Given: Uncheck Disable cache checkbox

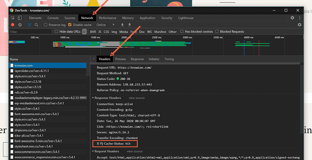Looking at the screenshot, I should pos(70,25).
